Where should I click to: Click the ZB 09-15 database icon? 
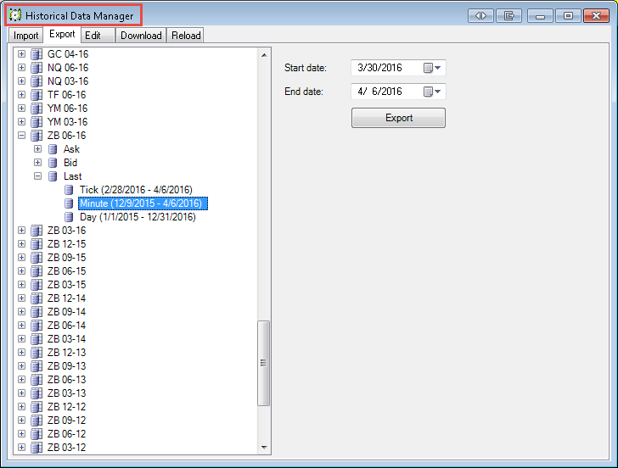coord(37,258)
